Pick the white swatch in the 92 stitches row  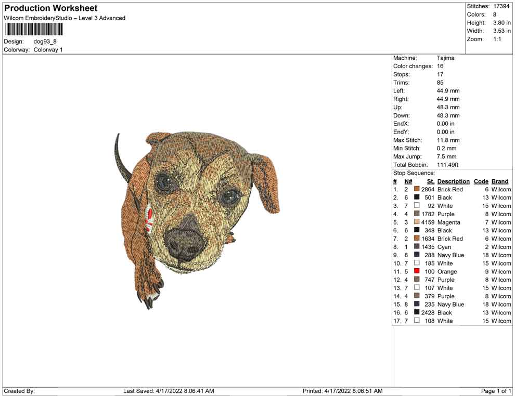[x=417, y=205]
